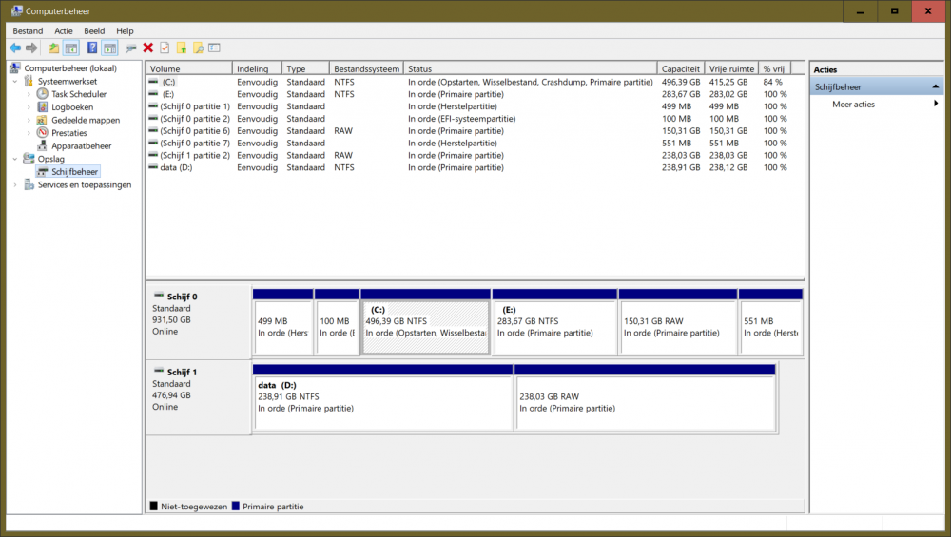The image size is (951, 537).
Task: Select the 150,31 GB RAW partition block
Action: (x=677, y=327)
